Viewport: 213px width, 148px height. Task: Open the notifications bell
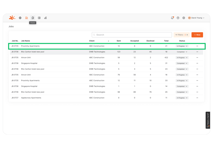click(x=172, y=18)
